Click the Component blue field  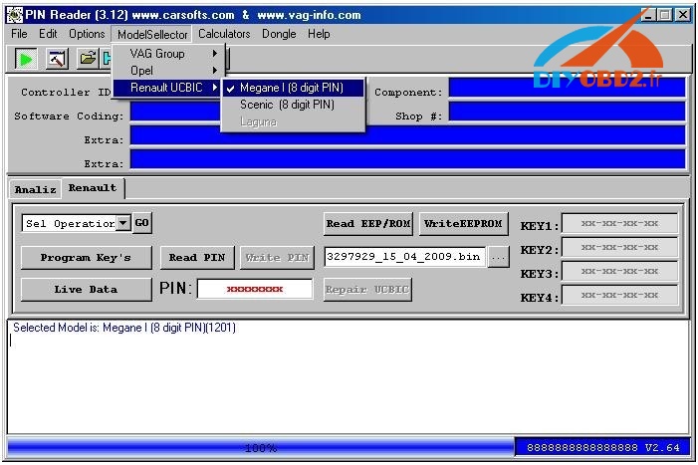(567, 88)
